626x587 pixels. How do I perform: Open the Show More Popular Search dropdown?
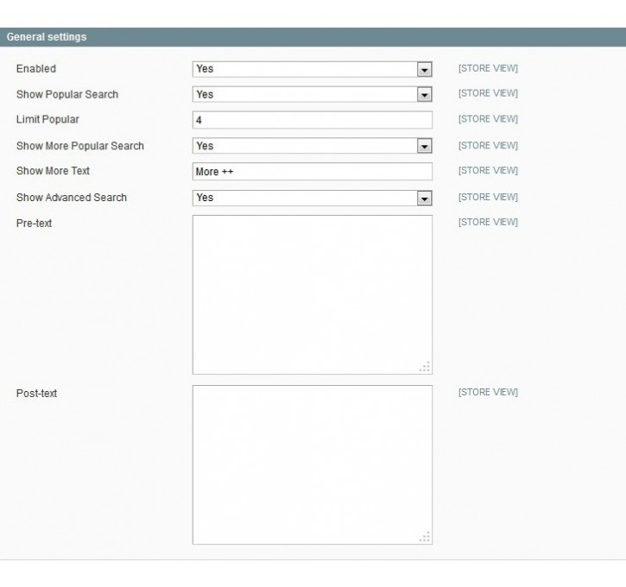pos(313,146)
